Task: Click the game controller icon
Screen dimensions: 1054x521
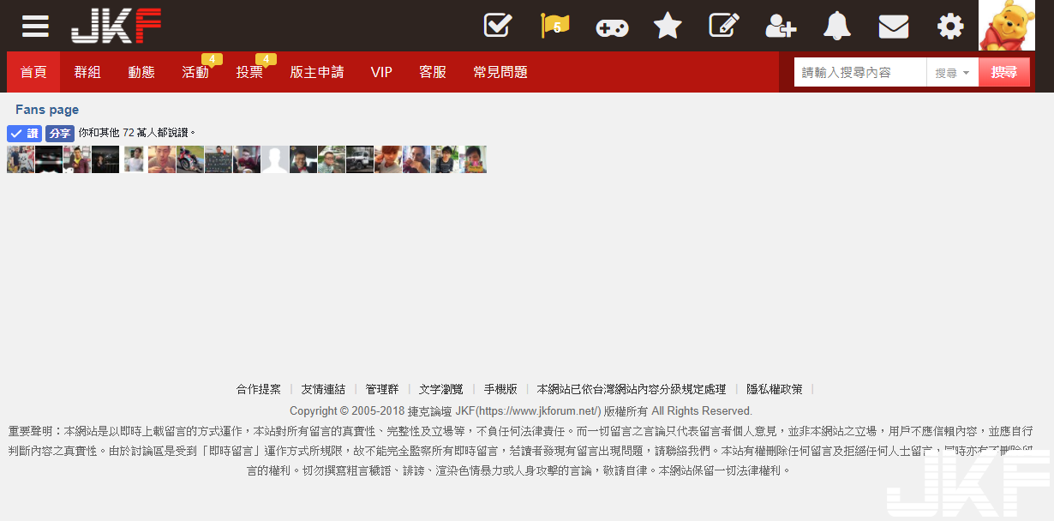Action: click(x=612, y=27)
